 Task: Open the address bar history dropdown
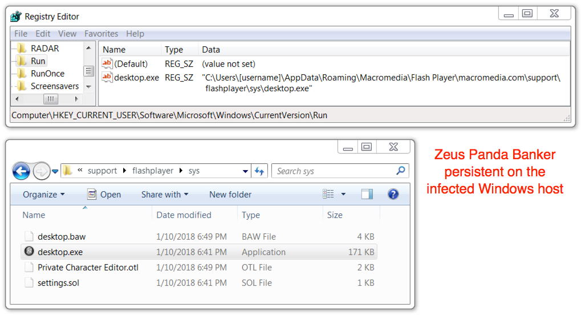pos(245,171)
